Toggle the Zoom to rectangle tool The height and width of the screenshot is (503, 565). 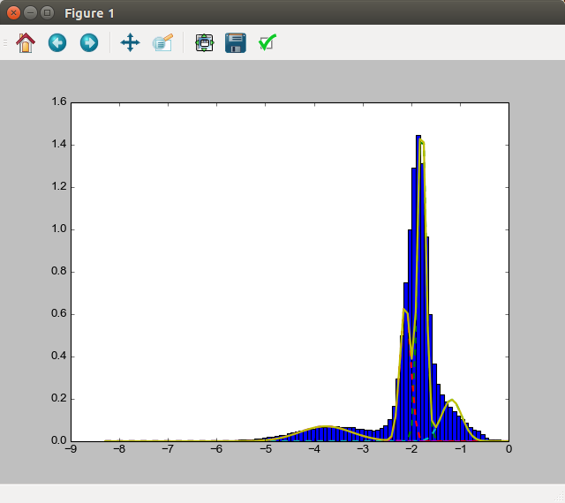(x=162, y=42)
